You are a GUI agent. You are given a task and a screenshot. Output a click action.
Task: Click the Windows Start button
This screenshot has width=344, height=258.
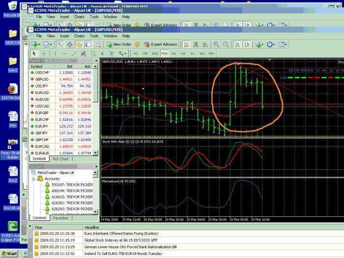(x=9, y=254)
